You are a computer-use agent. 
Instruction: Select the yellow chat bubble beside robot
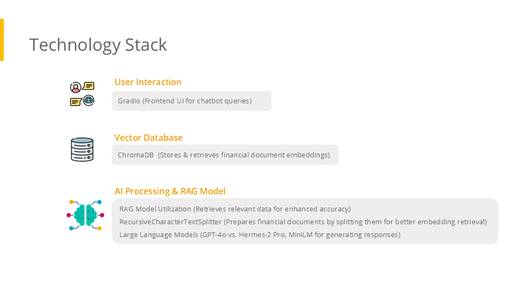click(75, 101)
